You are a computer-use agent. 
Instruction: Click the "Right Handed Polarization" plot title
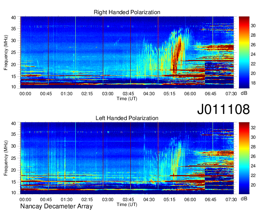[x=127, y=12]
